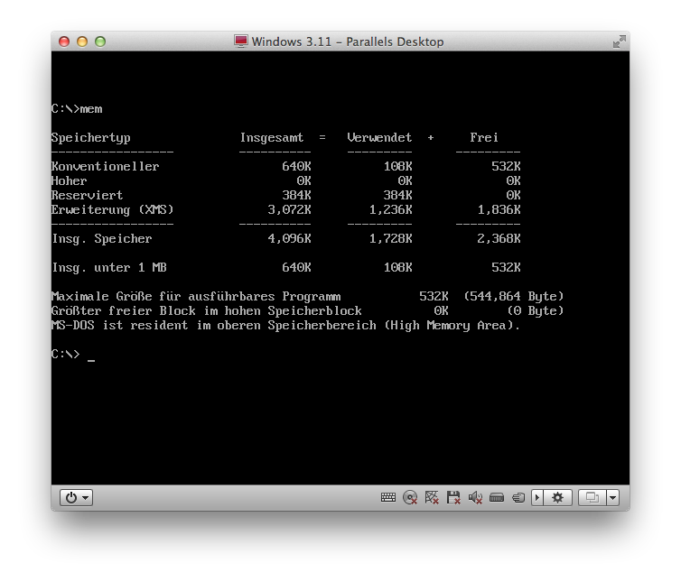681x582 pixels.
Task: Click the 'Insg. unter 1 MB' label
Action: click(x=109, y=268)
